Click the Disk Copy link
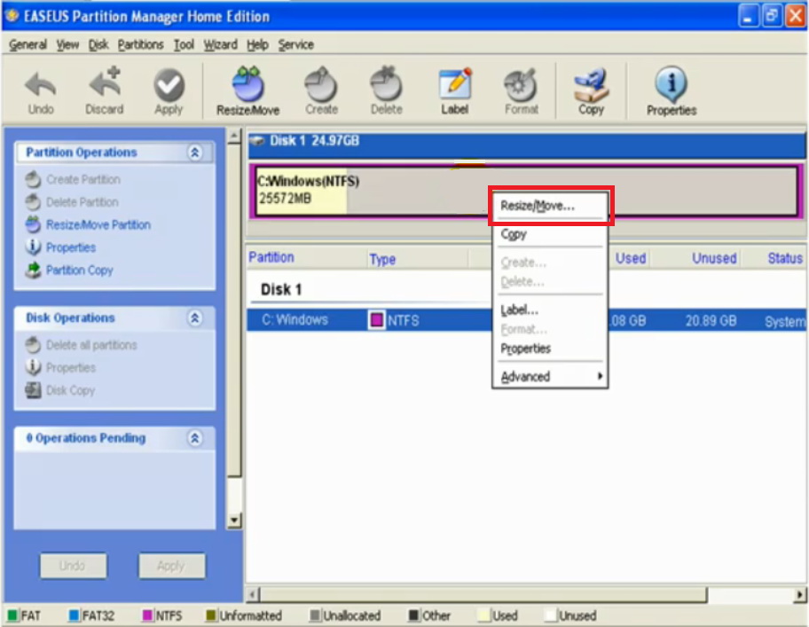Screen dimensions: 809x627 pos(71,390)
